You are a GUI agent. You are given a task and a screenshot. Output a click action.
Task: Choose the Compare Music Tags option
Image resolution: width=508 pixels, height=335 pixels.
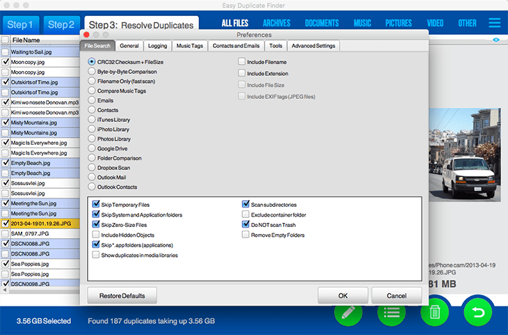pyautogui.click(x=92, y=91)
